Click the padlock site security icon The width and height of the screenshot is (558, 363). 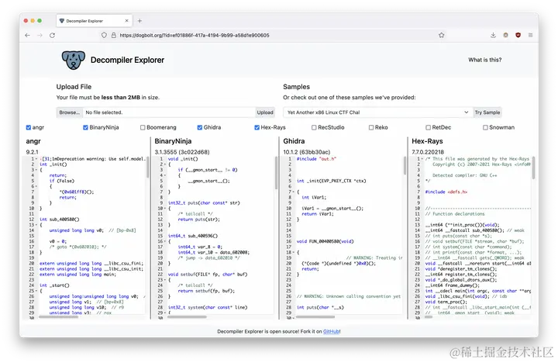(x=113, y=35)
